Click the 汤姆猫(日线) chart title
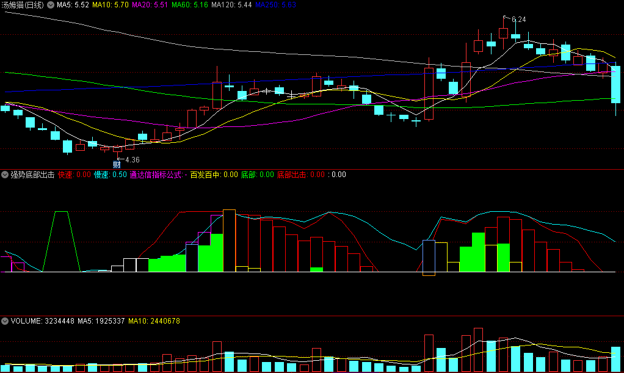The height and width of the screenshot is (373, 624). point(23,5)
